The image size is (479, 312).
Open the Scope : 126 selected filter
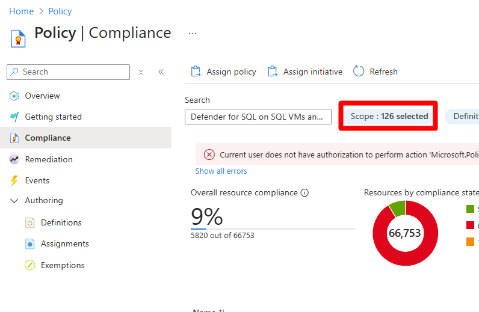[389, 116]
